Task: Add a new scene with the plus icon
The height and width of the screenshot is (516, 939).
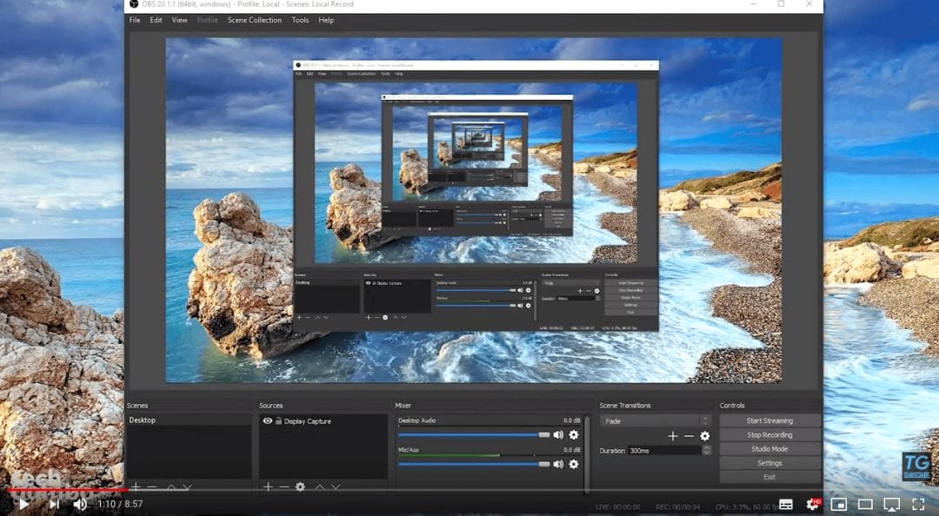Action: click(136, 487)
